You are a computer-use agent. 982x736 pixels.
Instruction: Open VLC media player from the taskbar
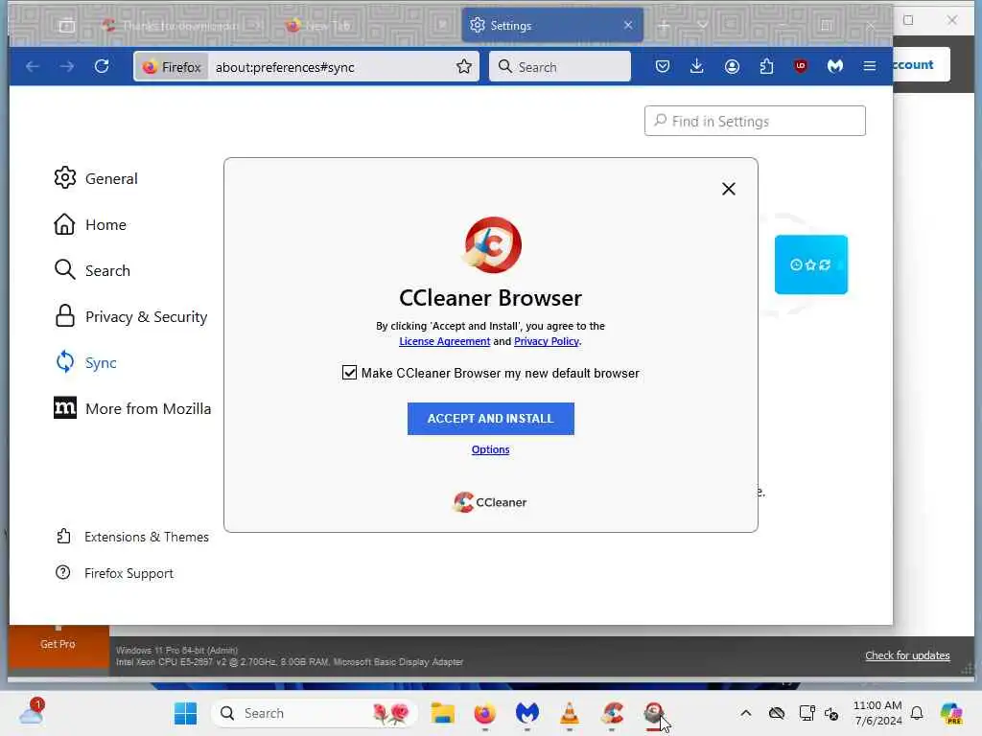pos(570,713)
